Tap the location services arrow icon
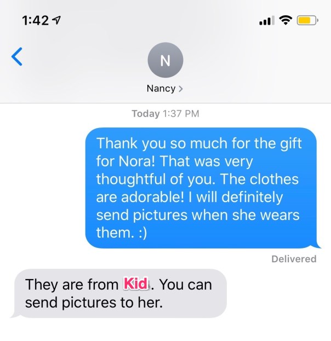 tap(56, 20)
